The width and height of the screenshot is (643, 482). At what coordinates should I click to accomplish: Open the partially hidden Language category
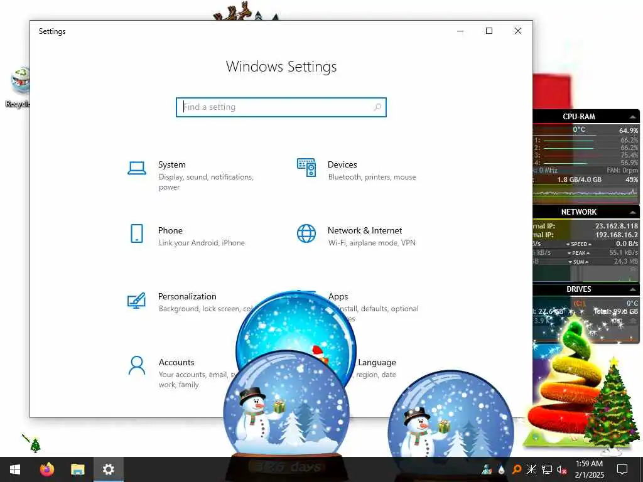click(377, 362)
